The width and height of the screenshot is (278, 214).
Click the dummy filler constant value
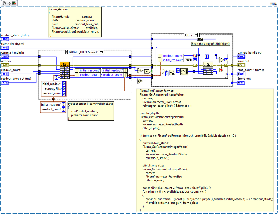pos(64,89)
